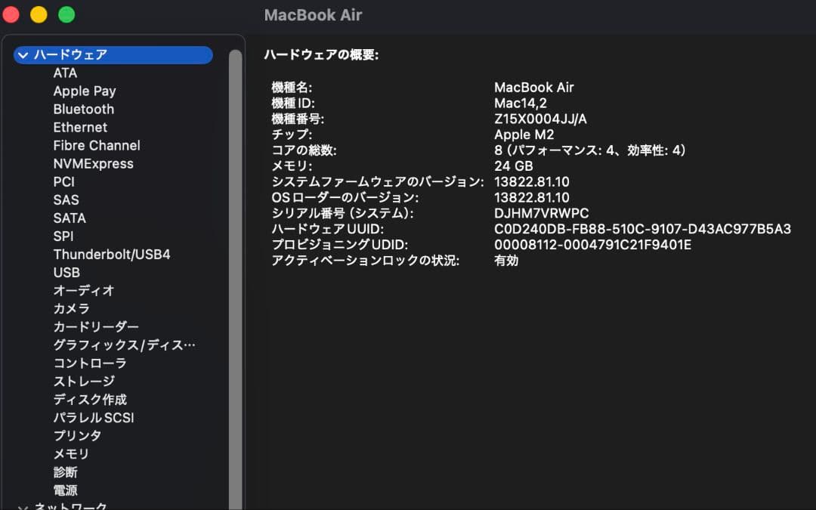Select コントローラ in the sidebar
The height and width of the screenshot is (510, 816).
89,363
